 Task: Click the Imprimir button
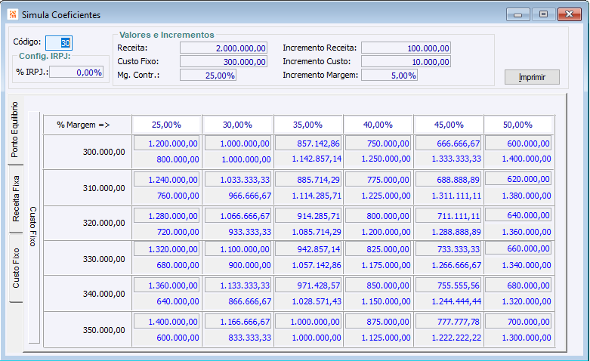point(532,77)
